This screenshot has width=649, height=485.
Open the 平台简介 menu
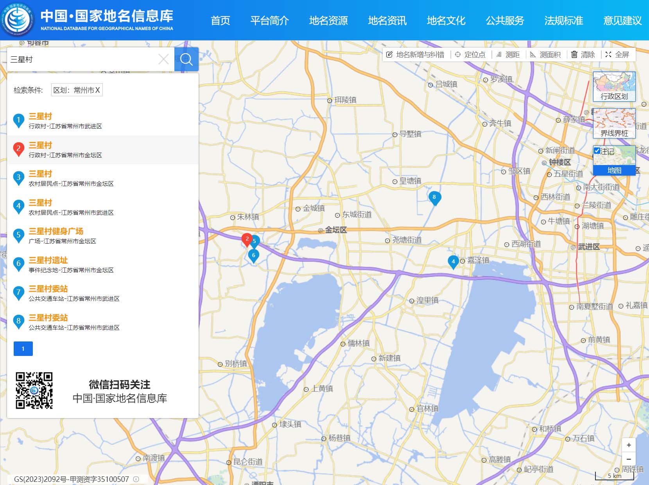[x=270, y=20]
